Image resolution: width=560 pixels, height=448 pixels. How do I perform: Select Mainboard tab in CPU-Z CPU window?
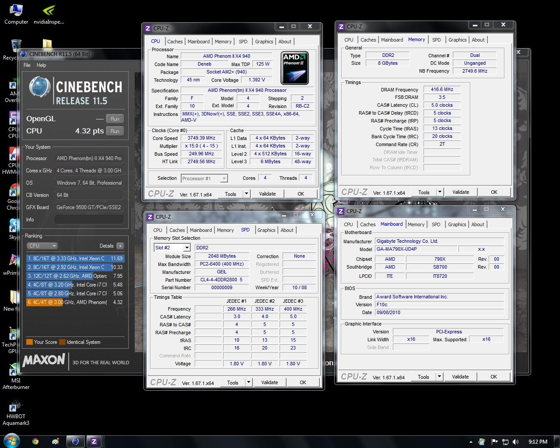[x=199, y=42]
